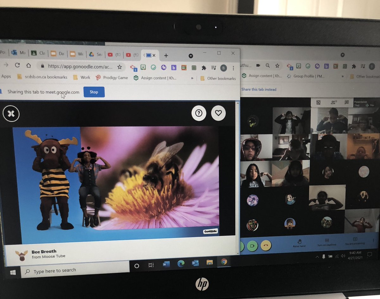380x299 pixels.
Task: Open the Work bookmarks folder
Action: tap(82, 77)
